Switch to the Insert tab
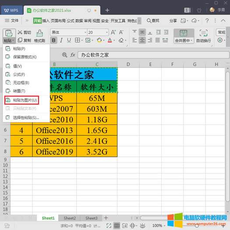The width and height of the screenshot is (230, 230). click(x=46, y=21)
